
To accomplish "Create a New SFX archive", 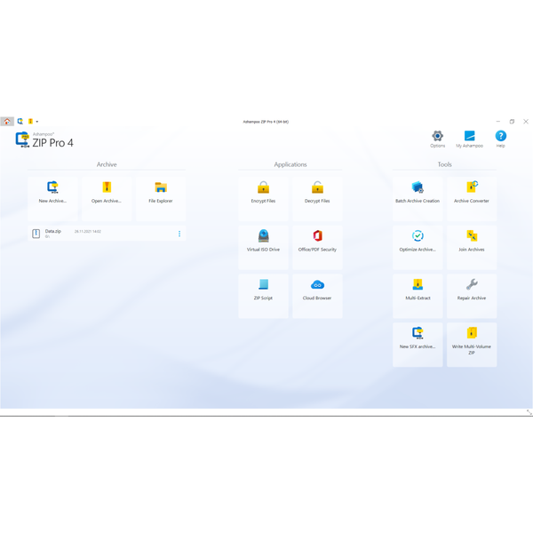I will click(x=418, y=345).
